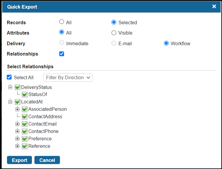Toggle green check icon beside ContactAddress

pos(25,117)
